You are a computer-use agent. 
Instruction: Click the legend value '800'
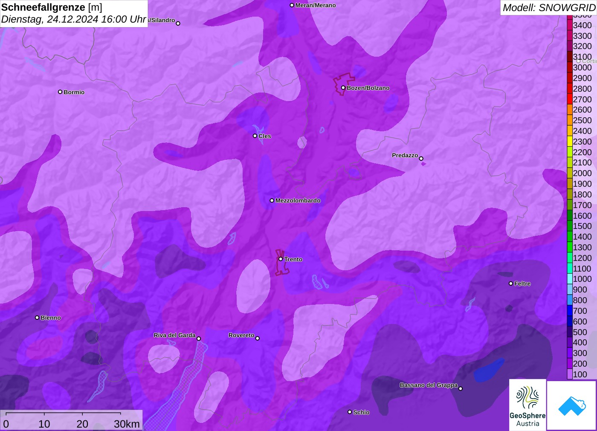pos(580,300)
